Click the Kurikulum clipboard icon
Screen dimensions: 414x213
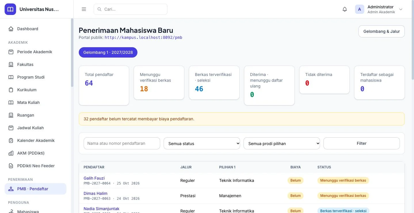coord(11,90)
